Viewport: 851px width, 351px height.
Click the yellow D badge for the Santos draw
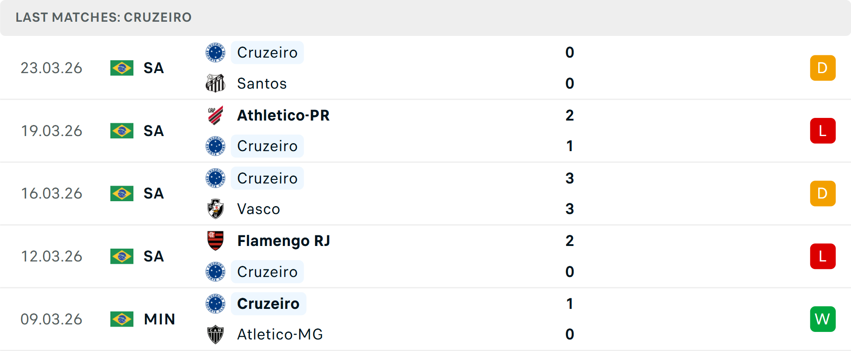coord(823,68)
